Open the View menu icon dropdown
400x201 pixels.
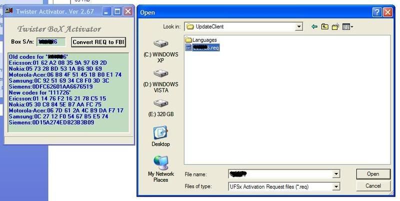pyautogui.click(x=347, y=26)
